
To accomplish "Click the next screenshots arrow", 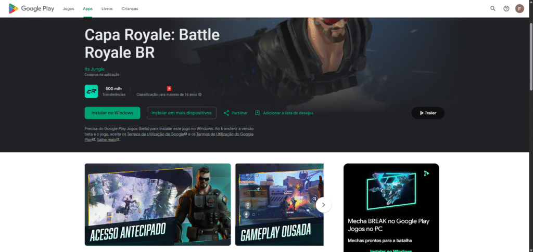I will (324, 205).
